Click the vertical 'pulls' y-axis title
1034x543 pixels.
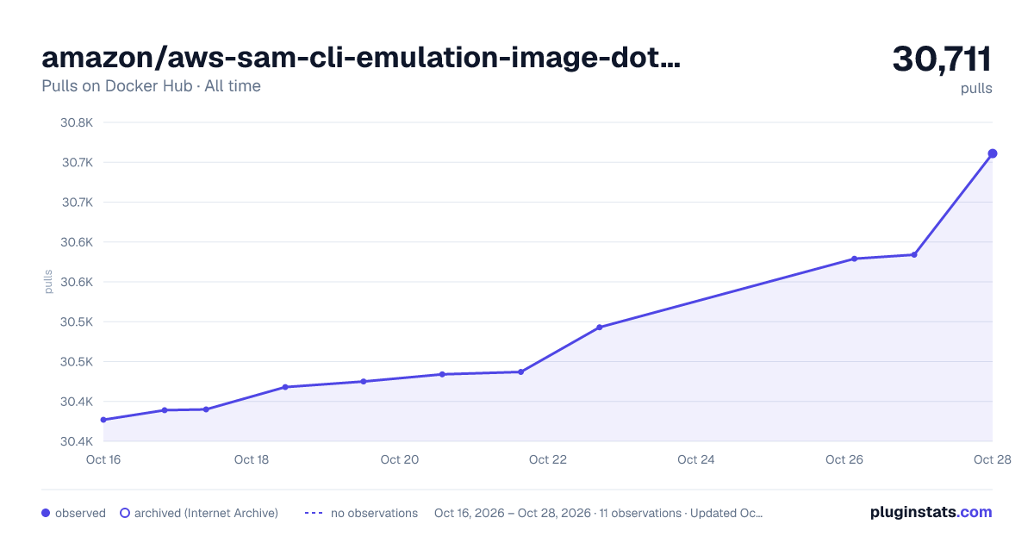48,282
